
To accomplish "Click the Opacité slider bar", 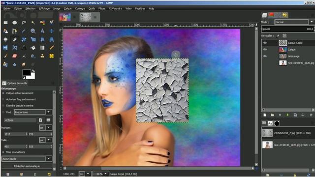I will coord(287,29).
